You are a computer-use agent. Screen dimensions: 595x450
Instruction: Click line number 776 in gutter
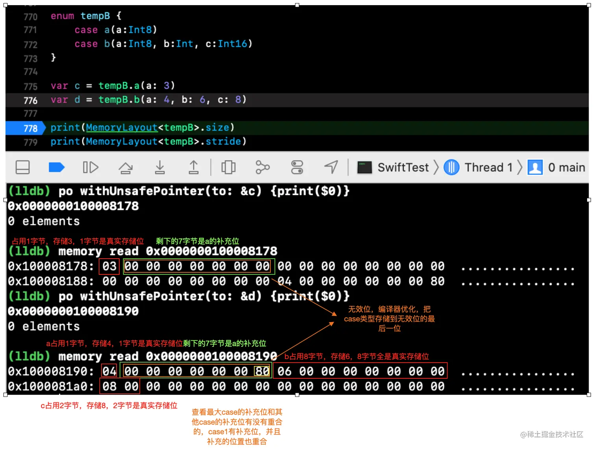tap(30, 100)
